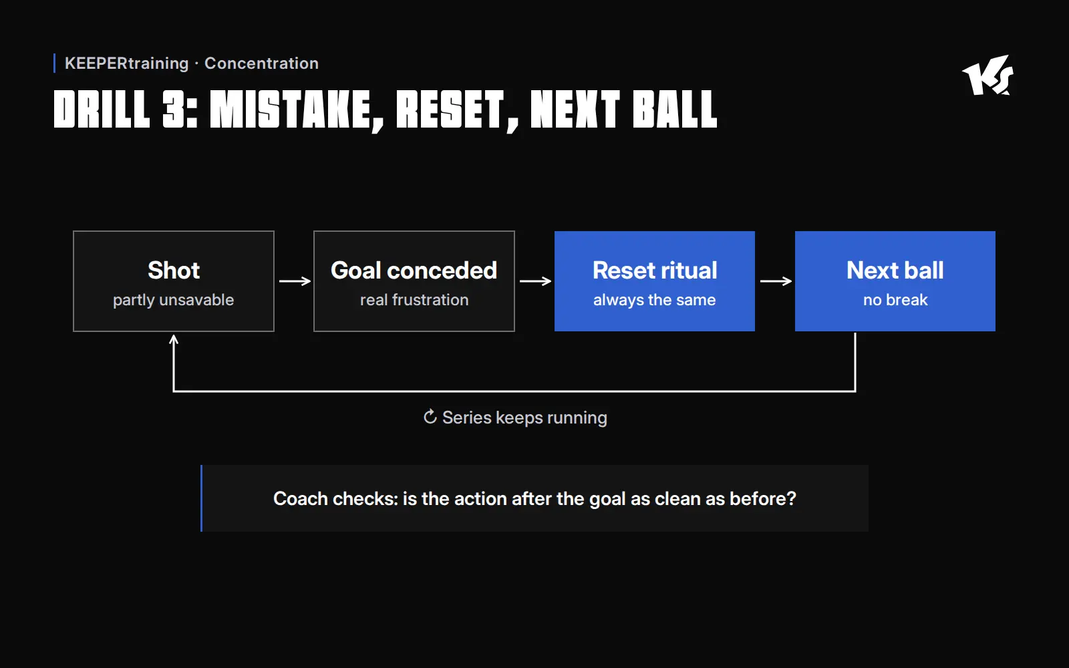Select the blue Next ball box
This screenshot has height=668, width=1069.
click(895, 281)
